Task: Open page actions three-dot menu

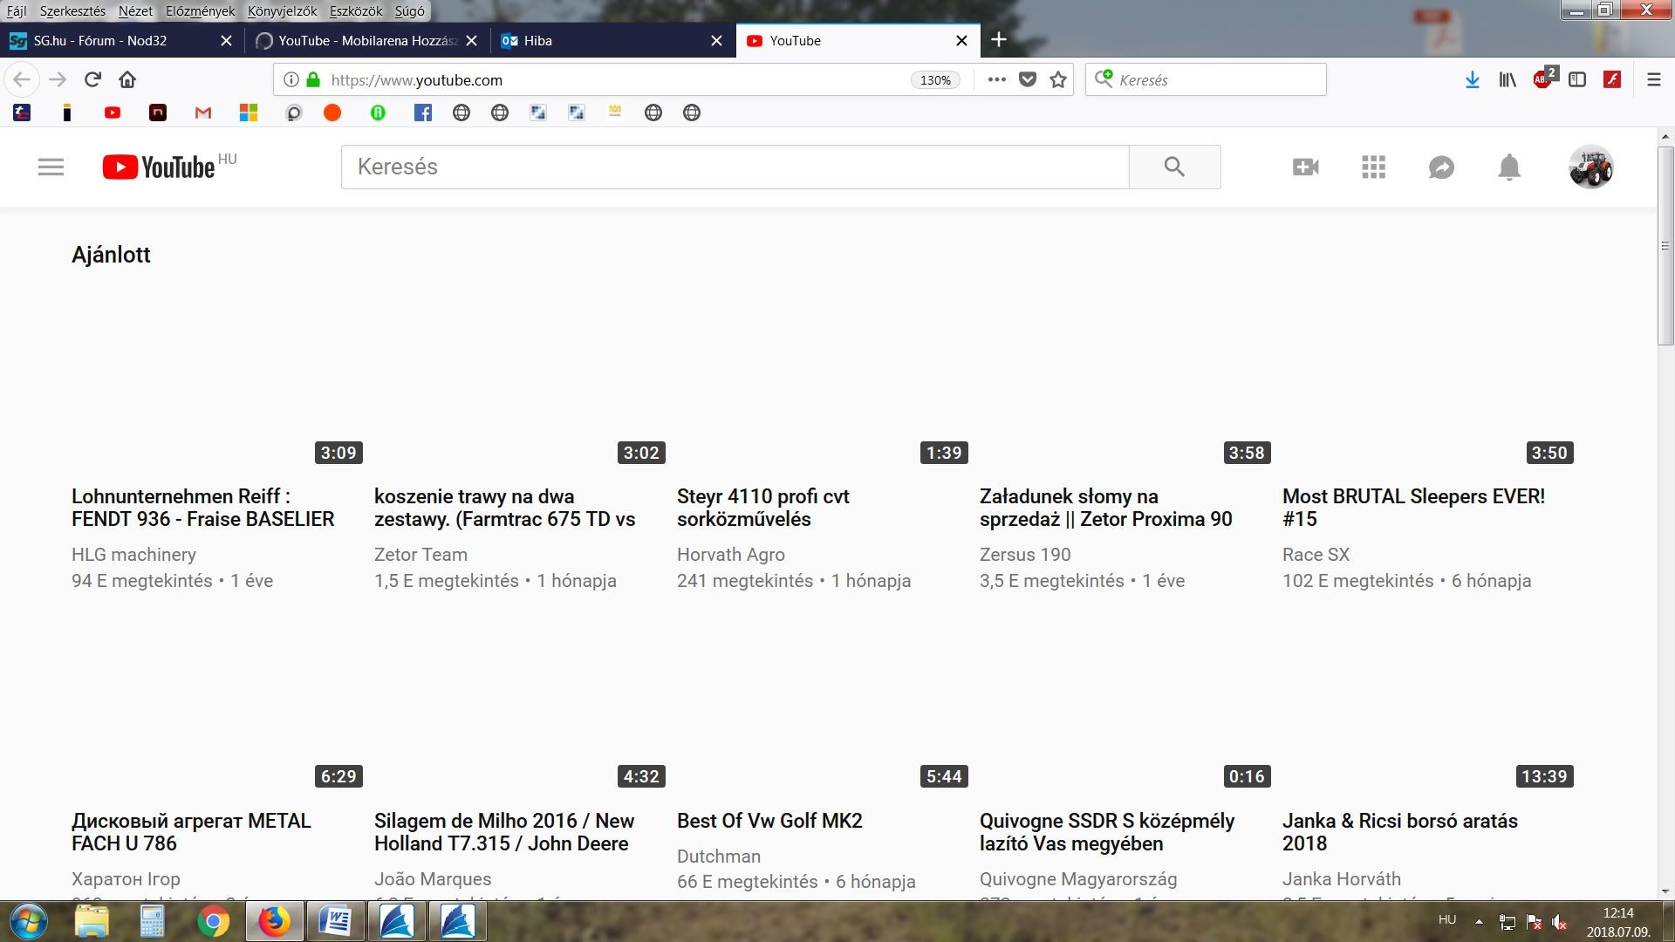Action: click(996, 79)
